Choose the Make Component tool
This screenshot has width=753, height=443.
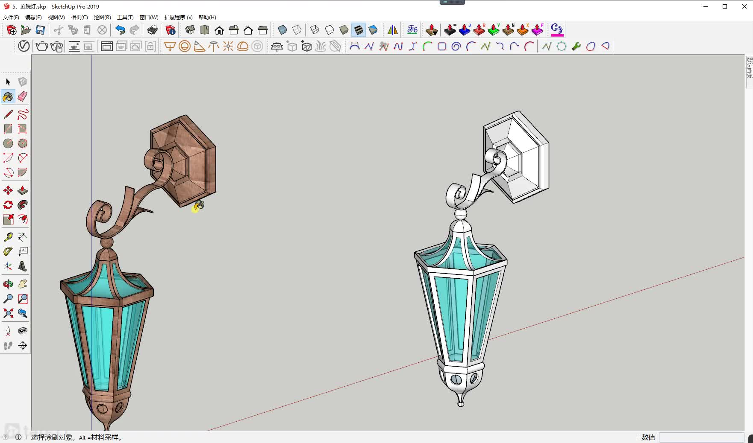[x=23, y=82]
